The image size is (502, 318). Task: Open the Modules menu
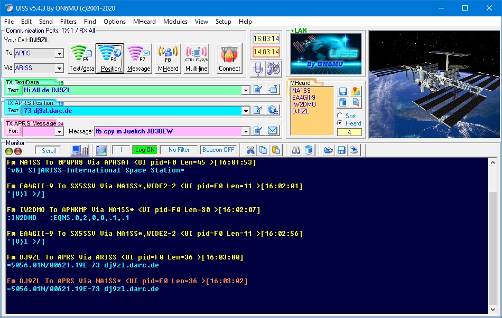click(x=175, y=22)
